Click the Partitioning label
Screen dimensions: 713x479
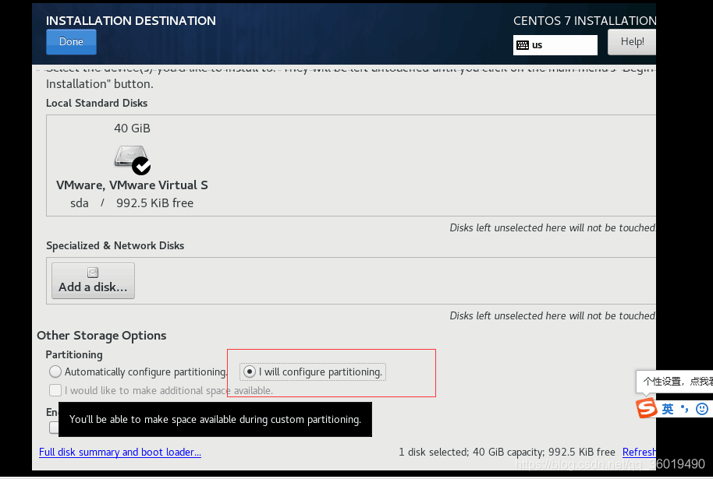tap(74, 354)
